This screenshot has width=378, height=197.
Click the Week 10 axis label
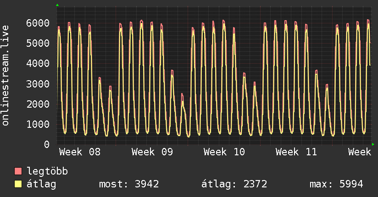[x=224, y=152]
